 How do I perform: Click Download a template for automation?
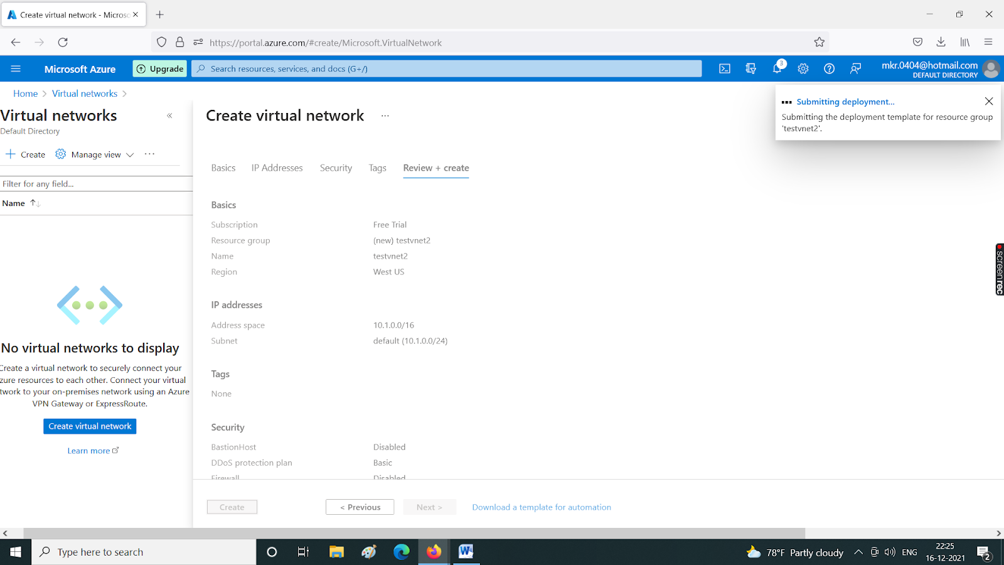(542, 507)
